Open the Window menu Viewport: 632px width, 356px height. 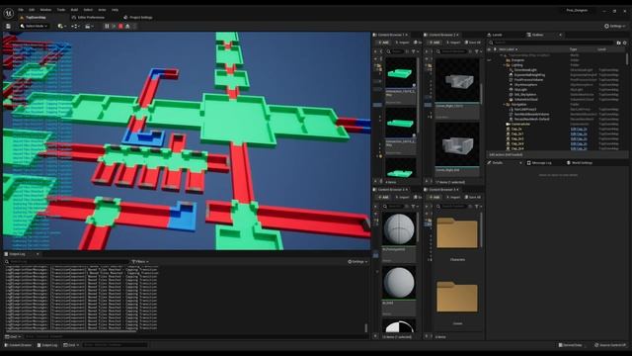(45, 10)
